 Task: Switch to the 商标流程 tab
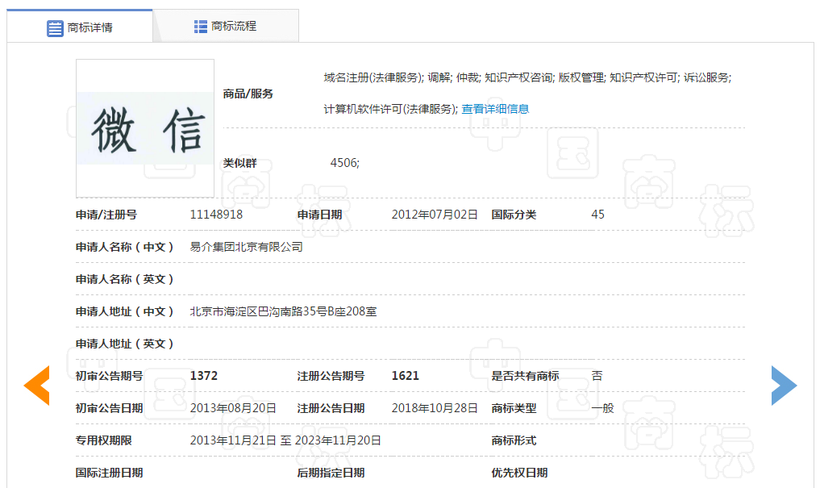[226, 26]
